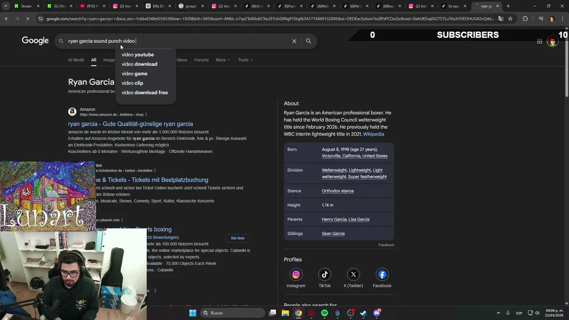Open the Wikipedia link in About
This screenshot has width=569, height=320.
pyautogui.click(x=373, y=134)
